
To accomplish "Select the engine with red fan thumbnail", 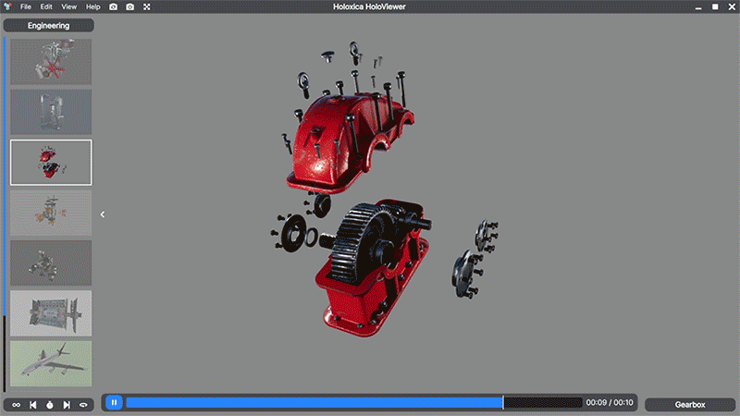I will (51, 62).
